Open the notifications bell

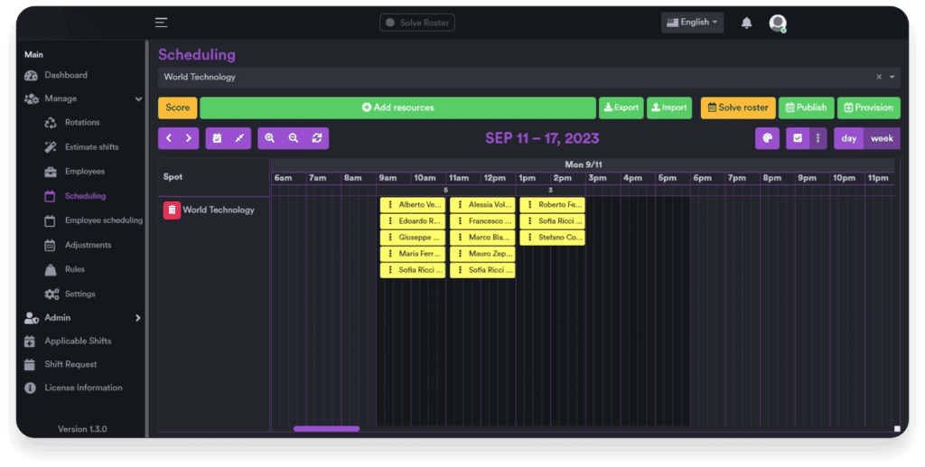click(746, 23)
